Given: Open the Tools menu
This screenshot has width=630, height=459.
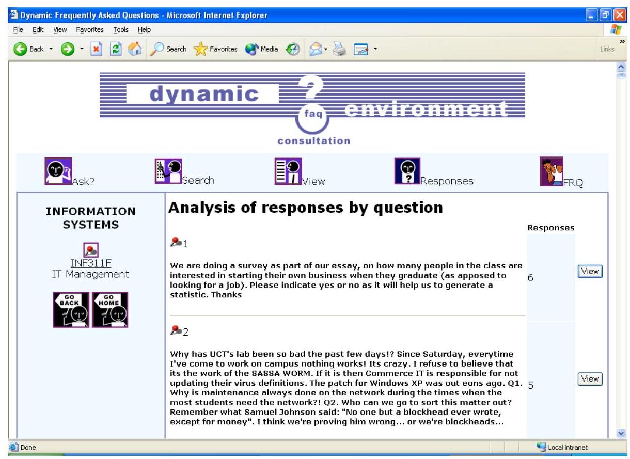Looking at the screenshot, I should (x=120, y=30).
